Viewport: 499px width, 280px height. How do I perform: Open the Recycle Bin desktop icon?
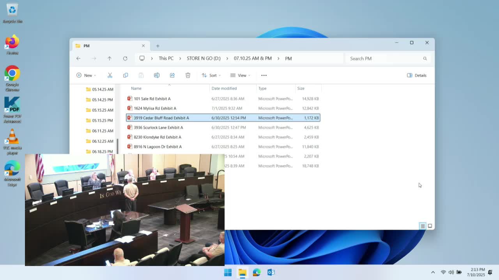[x=12, y=13]
